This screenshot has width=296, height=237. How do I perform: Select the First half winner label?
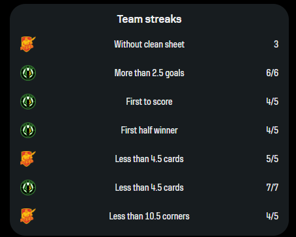[149, 130]
